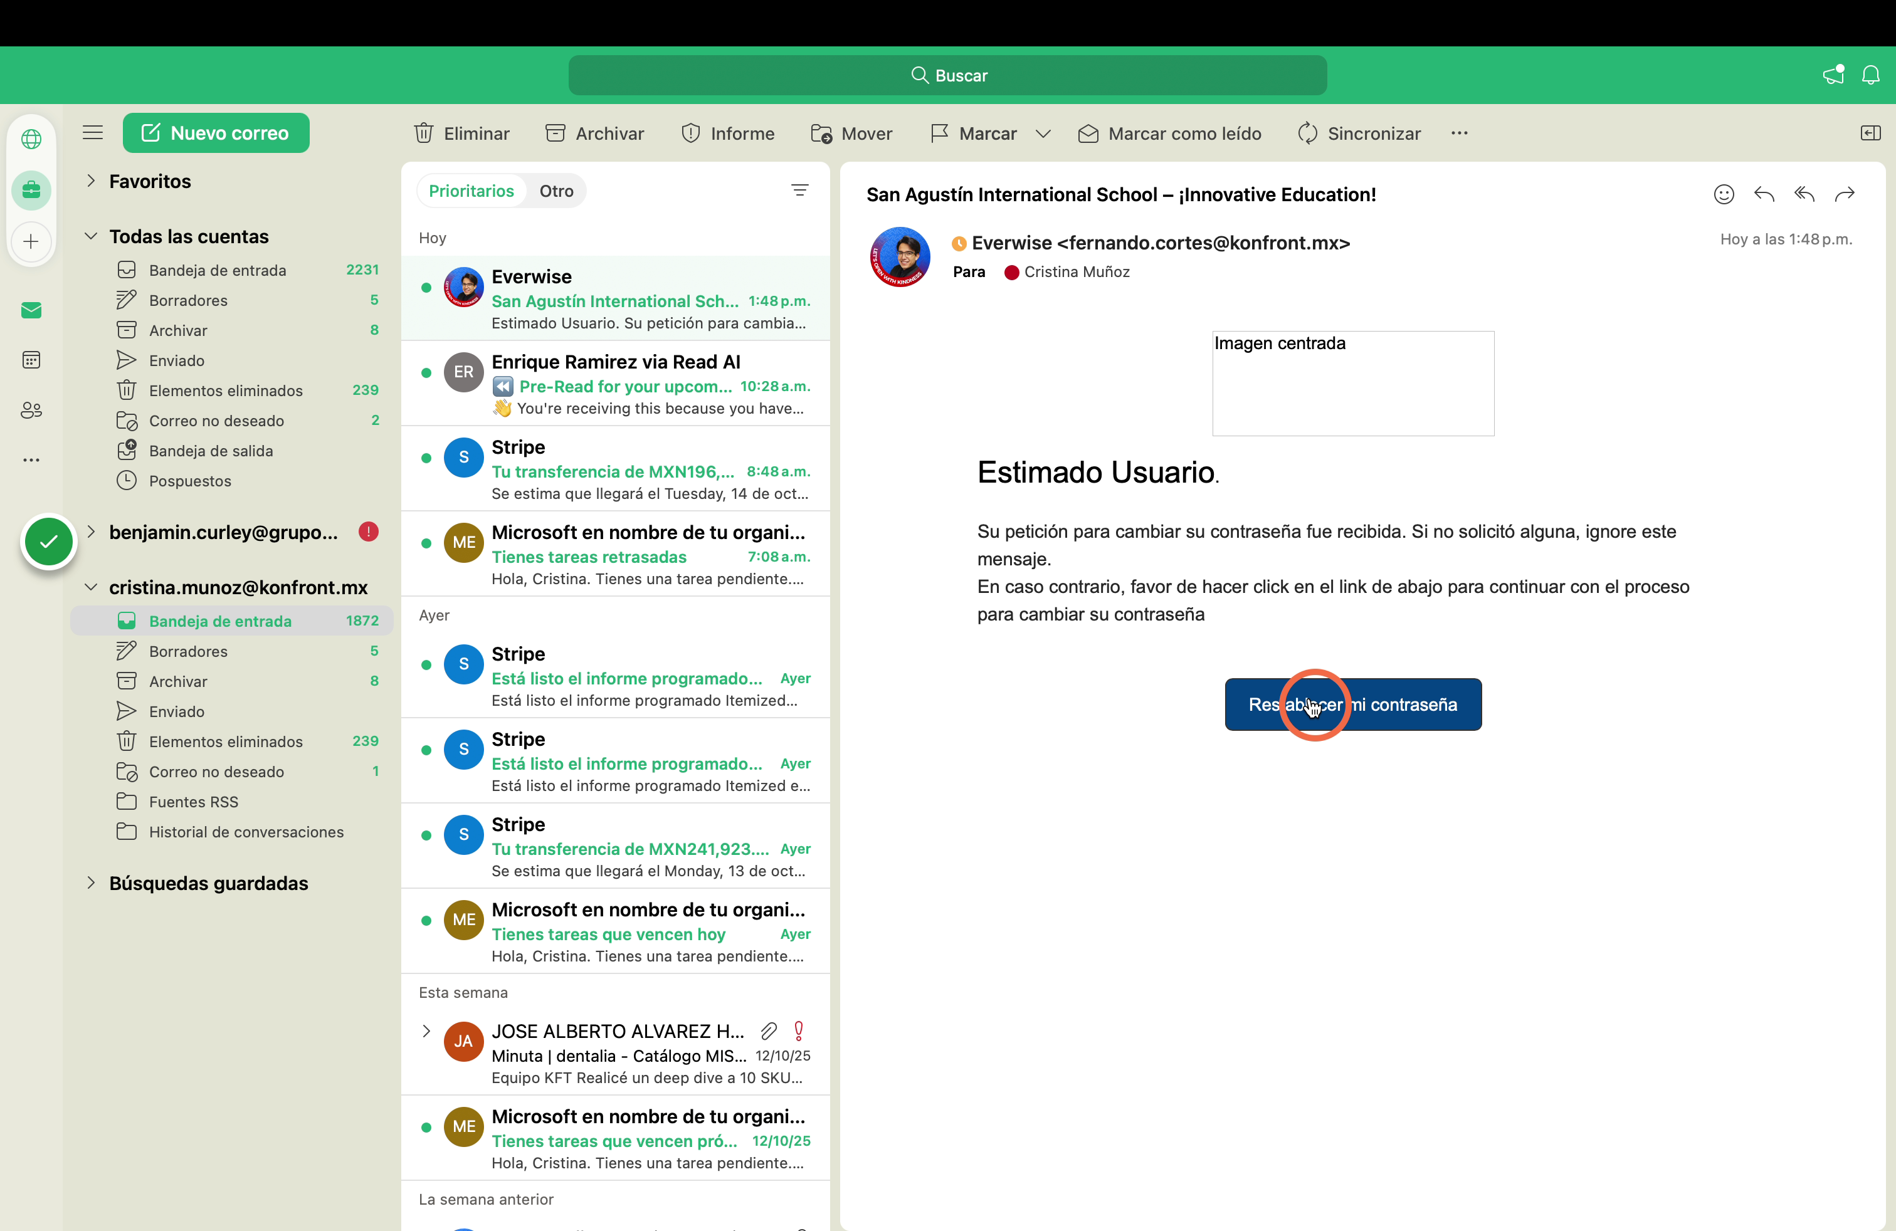Image resolution: width=1896 pixels, height=1231 pixels.
Task: Click the Everwise sender profile picture
Action: coord(899,257)
